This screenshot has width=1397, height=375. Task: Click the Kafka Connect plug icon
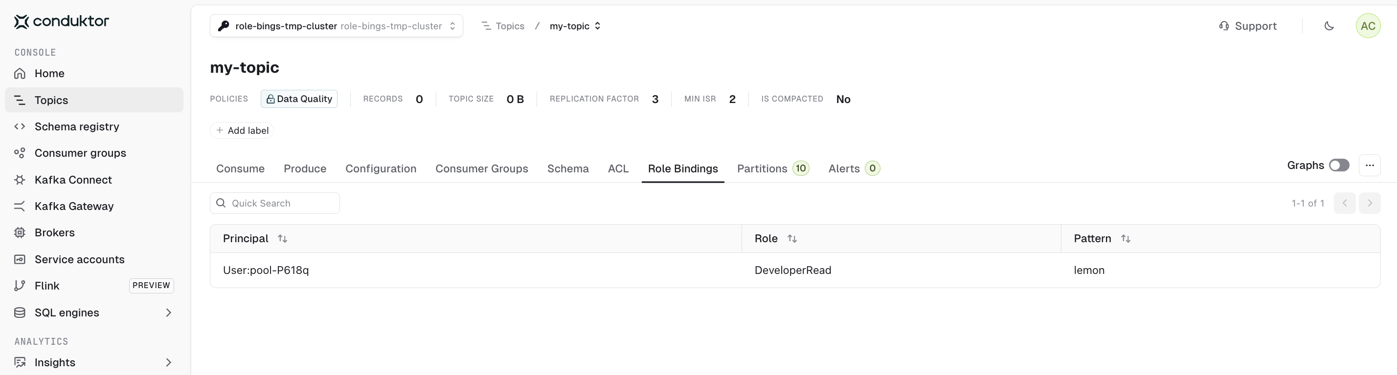(20, 180)
